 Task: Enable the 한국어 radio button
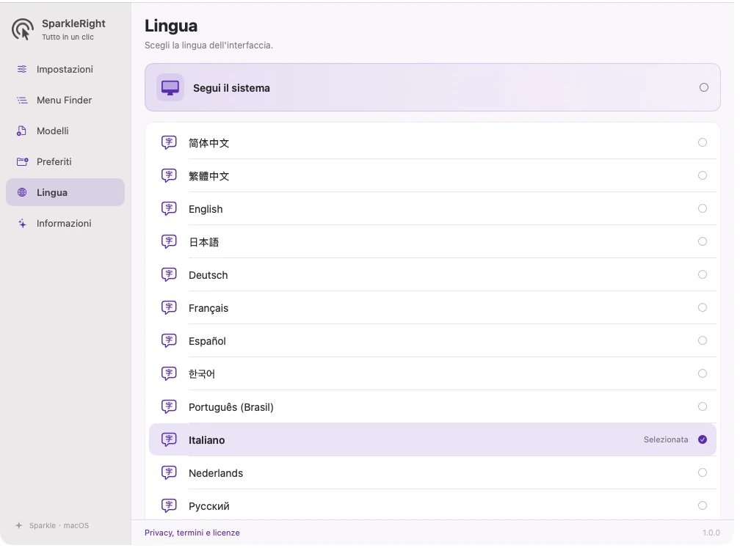coord(703,373)
